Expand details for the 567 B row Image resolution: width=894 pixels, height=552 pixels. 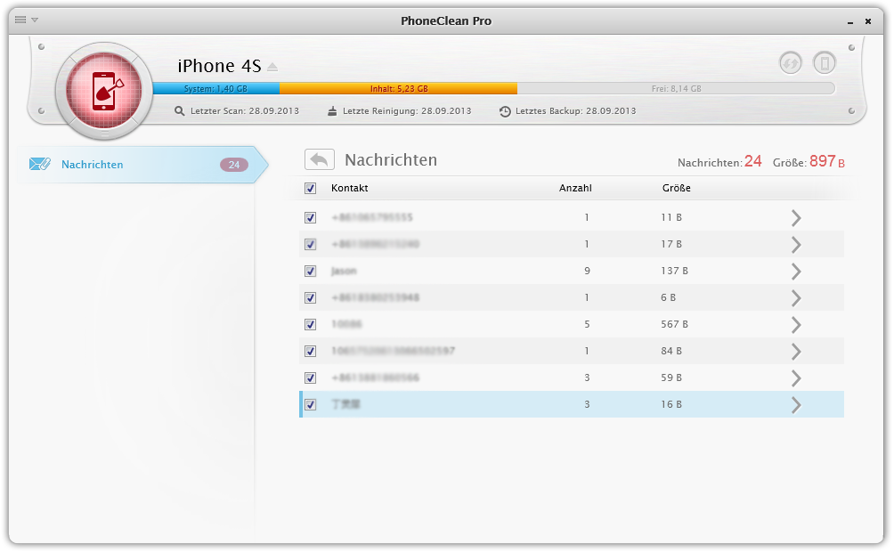click(797, 324)
